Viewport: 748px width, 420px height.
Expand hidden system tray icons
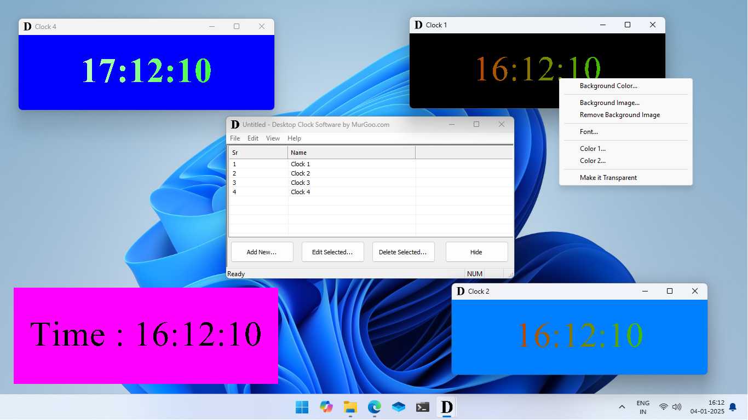[x=622, y=407]
